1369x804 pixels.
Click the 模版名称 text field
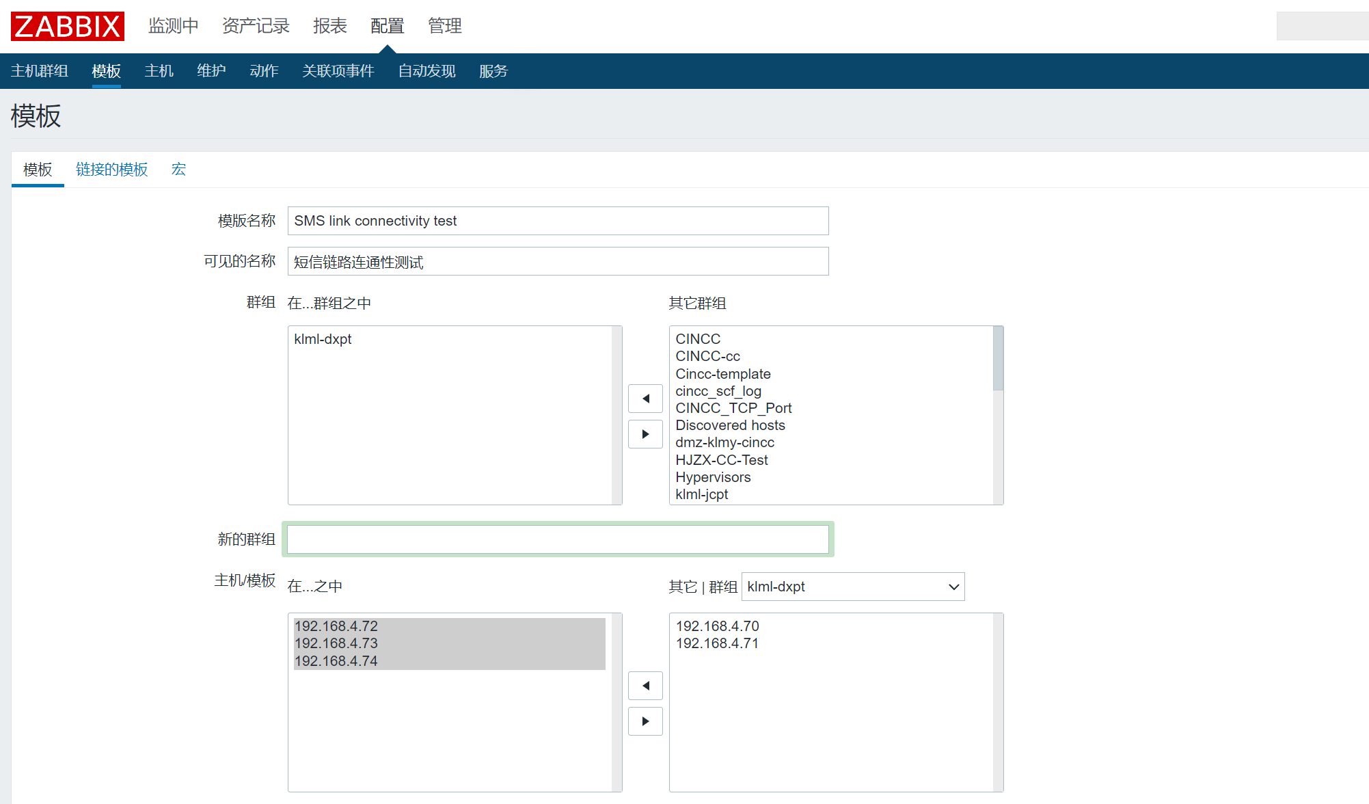coord(558,221)
